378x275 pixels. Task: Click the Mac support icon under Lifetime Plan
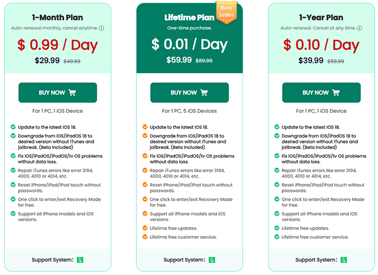coord(212,260)
